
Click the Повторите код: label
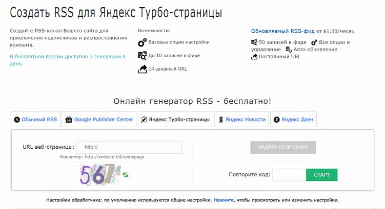pos(250,175)
